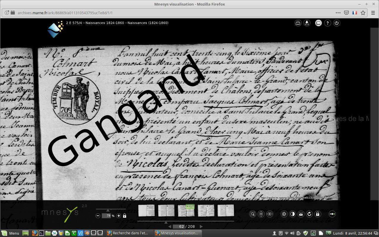Screen dimensions: 379x237
Task: Open the first page thumbnail
Action: pos(146,210)
